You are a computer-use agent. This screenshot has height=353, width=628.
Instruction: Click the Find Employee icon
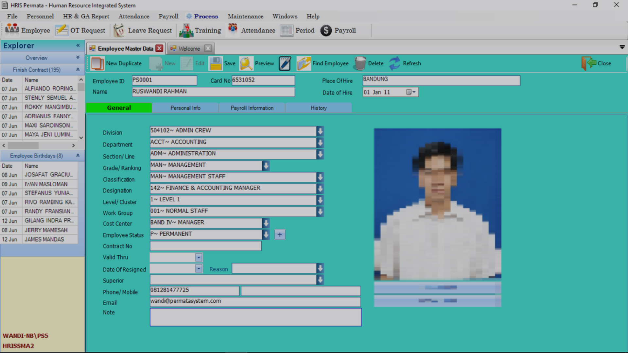coord(304,63)
